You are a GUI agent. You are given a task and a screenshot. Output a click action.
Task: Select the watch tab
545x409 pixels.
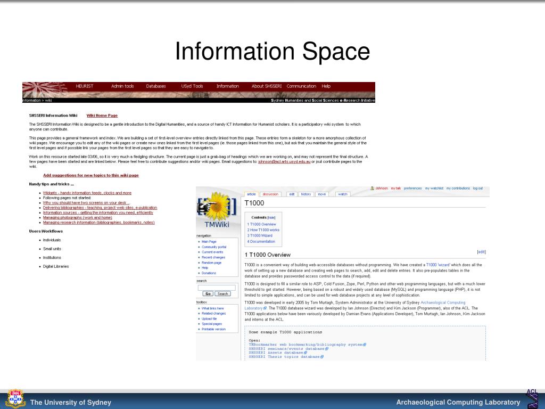[343, 194]
